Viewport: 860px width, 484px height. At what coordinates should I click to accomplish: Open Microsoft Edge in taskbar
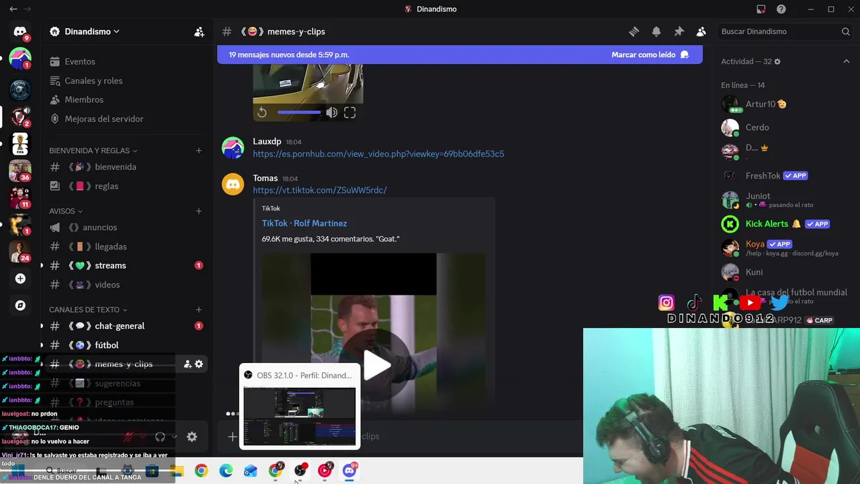[x=226, y=471]
